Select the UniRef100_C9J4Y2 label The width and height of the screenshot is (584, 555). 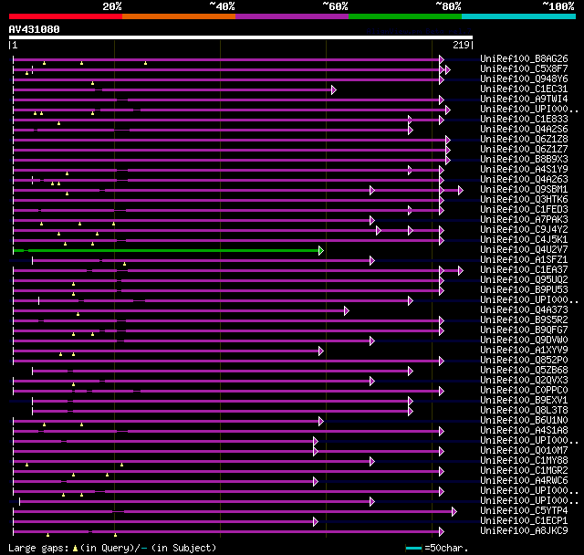click(524, 230)
